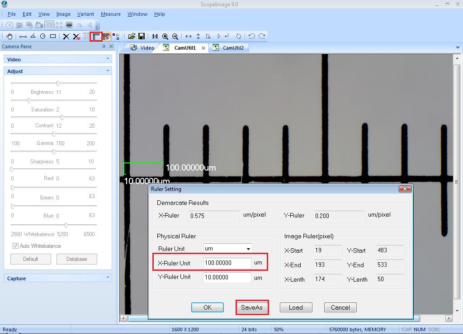Image resolution: width=463 pixels, height=334 pixels.
Task: Collapse the Adjust section
Action: point(108,71)
